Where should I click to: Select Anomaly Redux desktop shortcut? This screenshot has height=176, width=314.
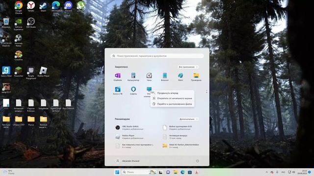pyautogui.click(x=19, y=40)
